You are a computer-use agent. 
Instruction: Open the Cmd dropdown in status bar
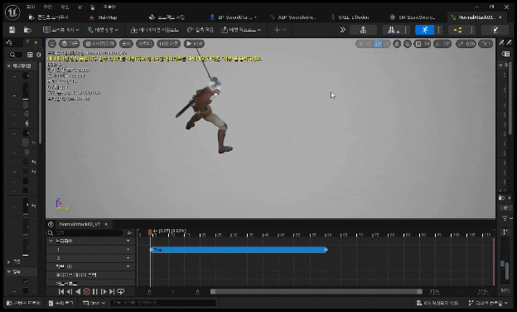[94, 303]
